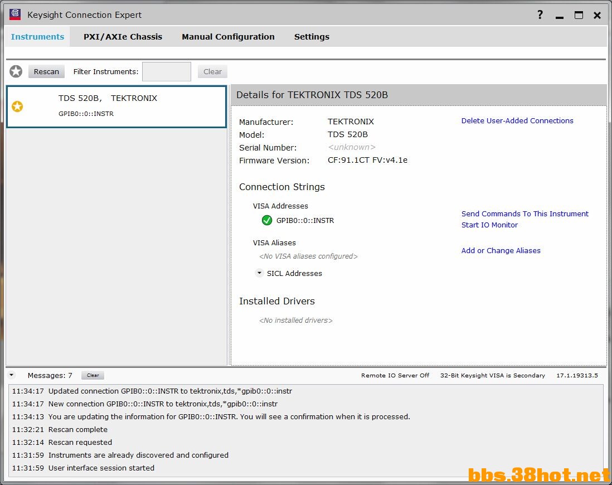Screen dimensions: 612x485
Task: Click the Messages: 7 label
Action: pyautogui.click(x=50, y=375)
